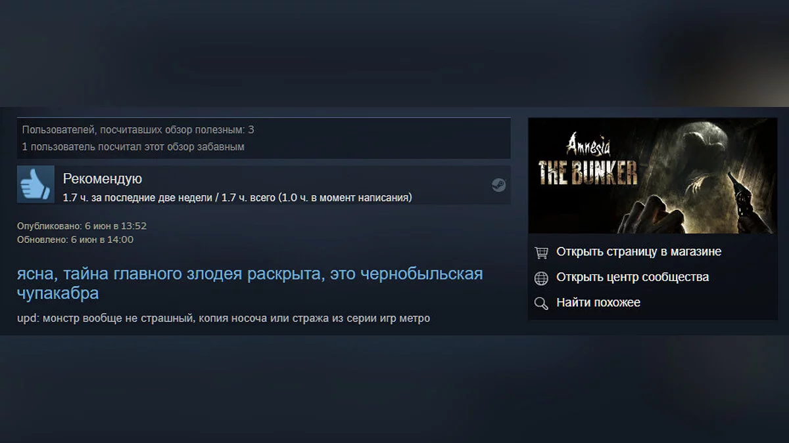Open 'Открыть центр сообщества' link

coord(633,277)
